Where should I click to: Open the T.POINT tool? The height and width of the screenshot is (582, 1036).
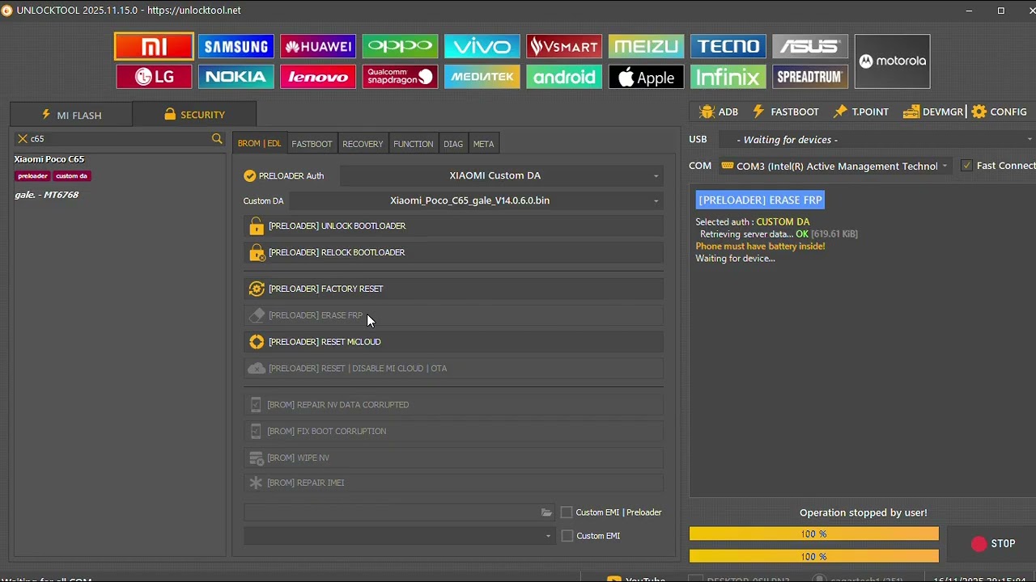point(861,112)
